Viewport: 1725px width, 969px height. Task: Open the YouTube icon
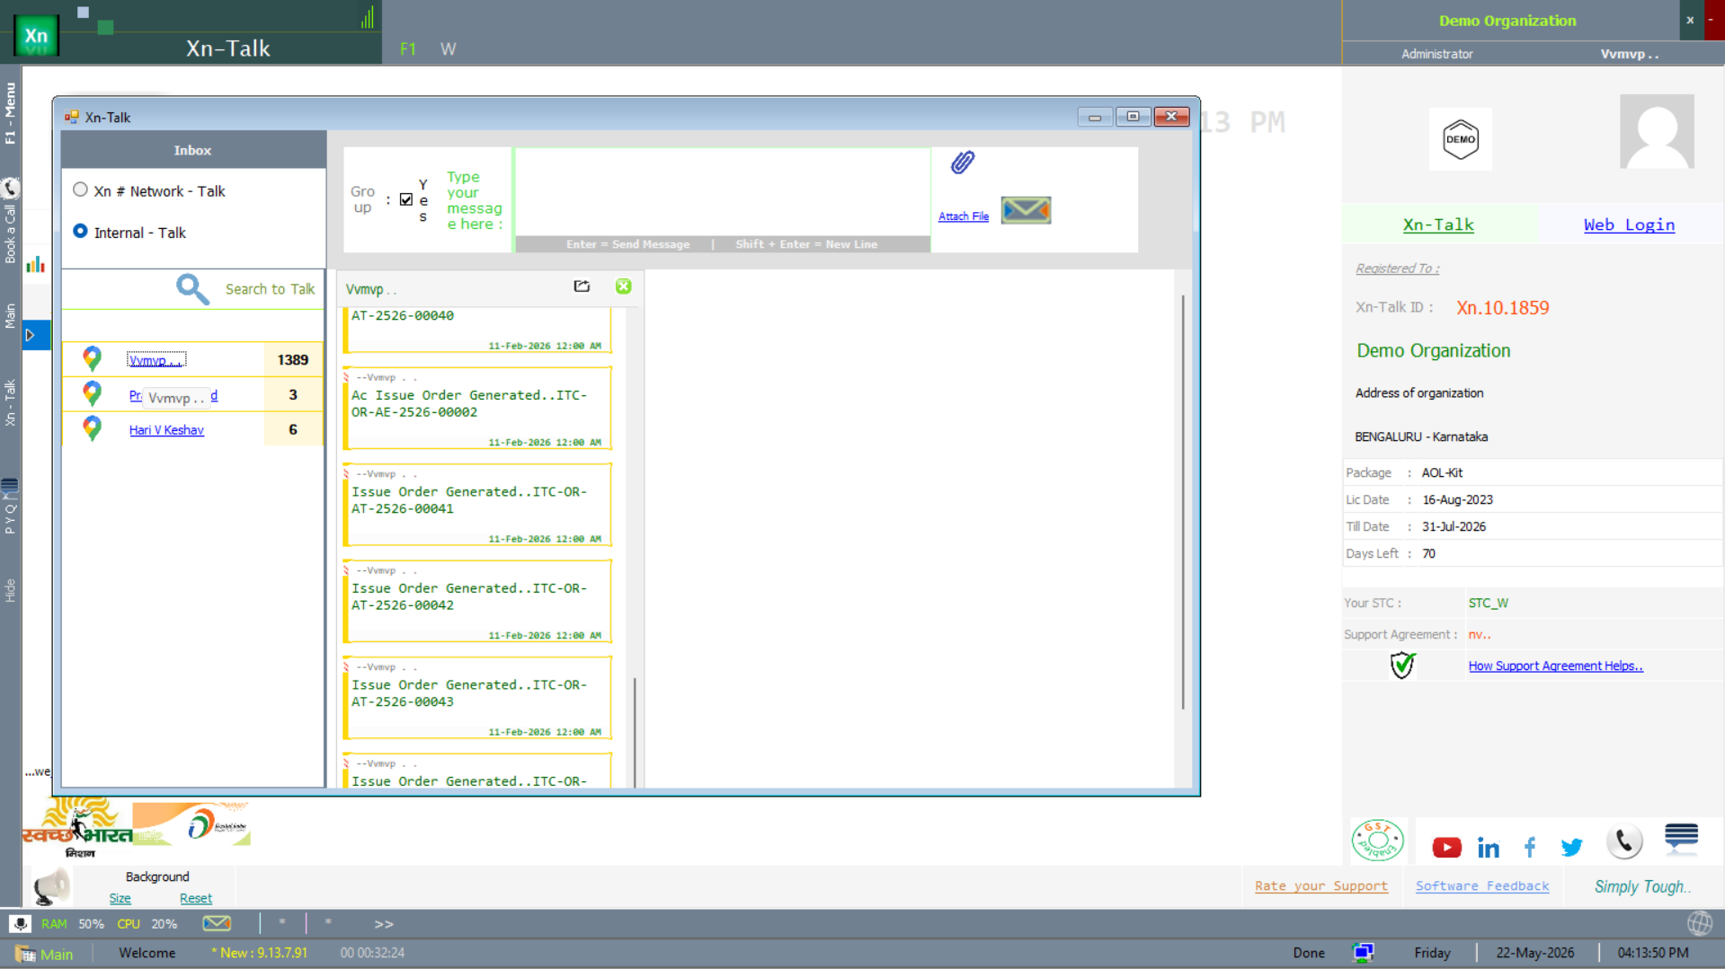(1446, 847)
